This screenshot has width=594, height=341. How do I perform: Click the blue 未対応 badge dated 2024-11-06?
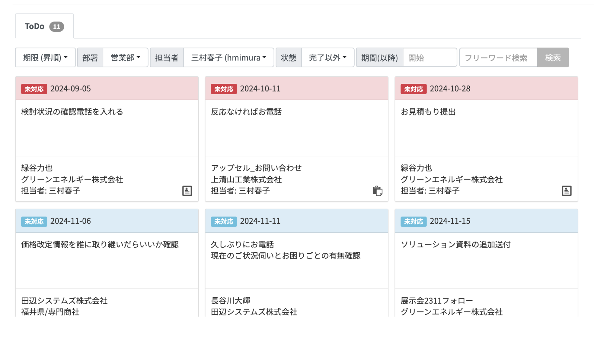[34, 221]
